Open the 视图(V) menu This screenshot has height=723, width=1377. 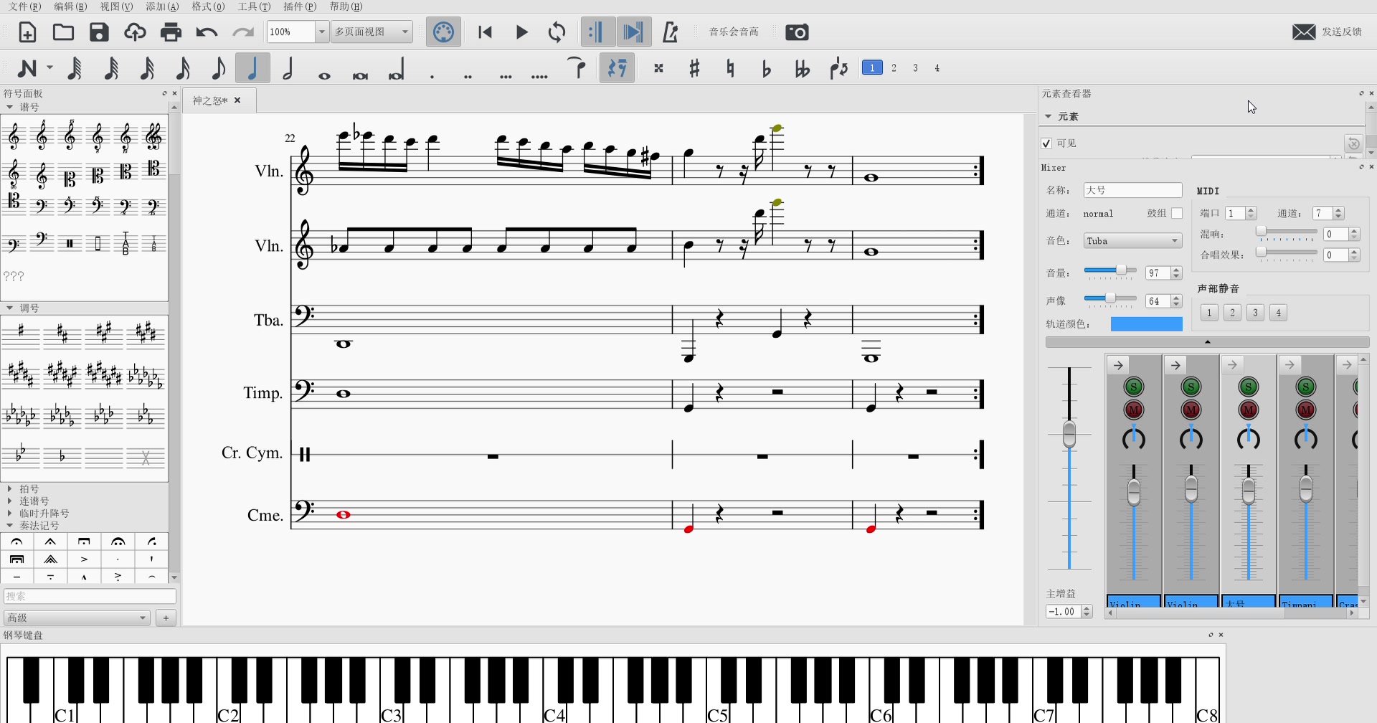[x=116, y=6]
